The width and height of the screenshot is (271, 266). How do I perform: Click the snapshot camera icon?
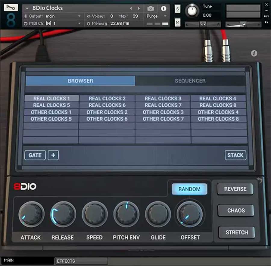click(x=150, y=8)
